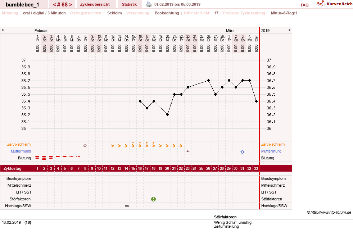Viewport: 353px width, 236px height.
Task: Click the blue Muttermund circle symbol on cycle day 31
Action: pos(242,152)
